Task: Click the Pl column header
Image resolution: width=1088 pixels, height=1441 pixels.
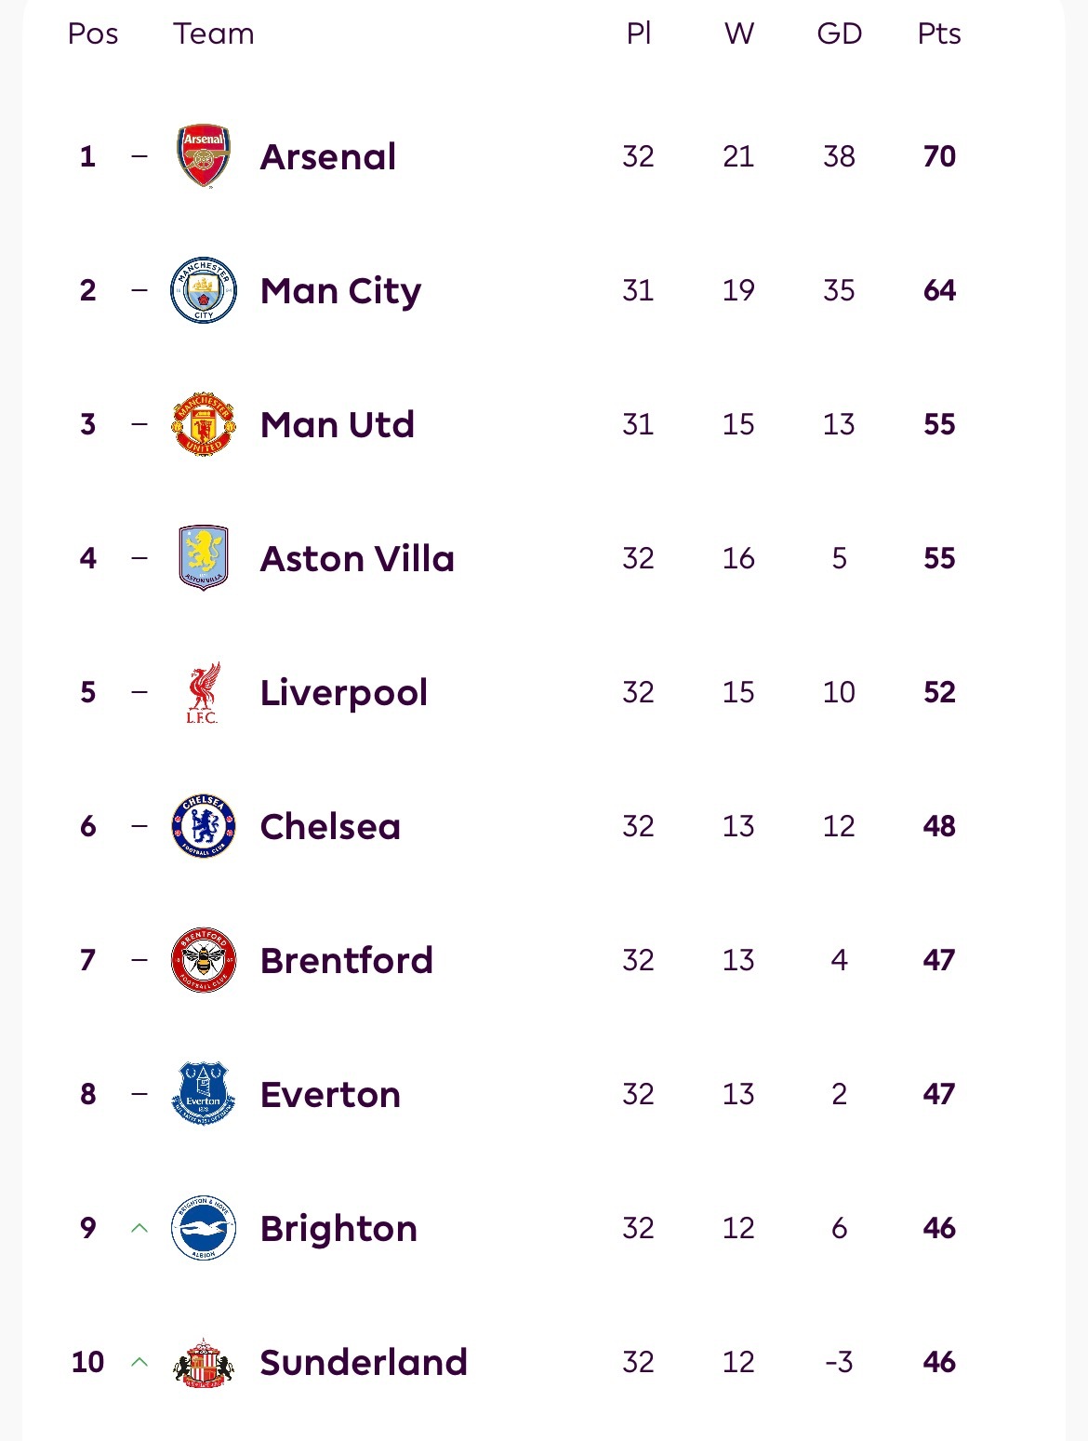Action: point(639,33)
